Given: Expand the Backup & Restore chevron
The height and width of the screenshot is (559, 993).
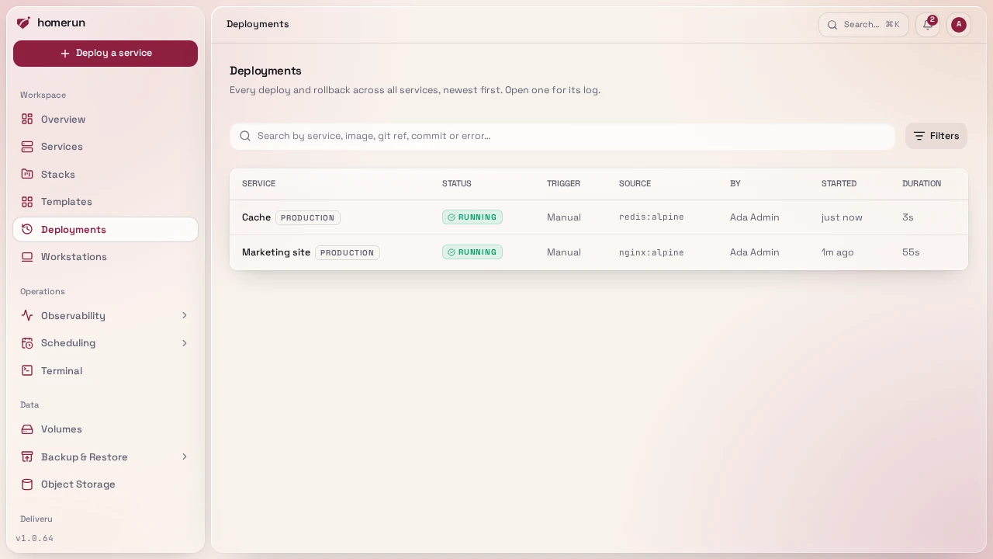Looking at the screenshot, I should 185,457.
